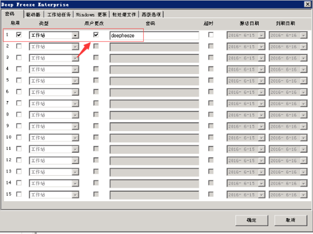313x234 pixels.
Task: Open the 到期日期 dropdown in row 1
Action: coord(304,35)
